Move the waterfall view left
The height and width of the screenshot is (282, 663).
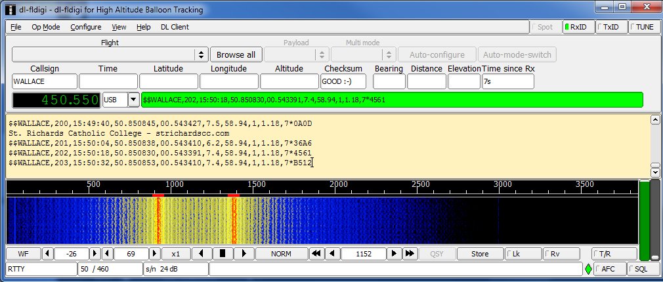click(x=202, y=254)
